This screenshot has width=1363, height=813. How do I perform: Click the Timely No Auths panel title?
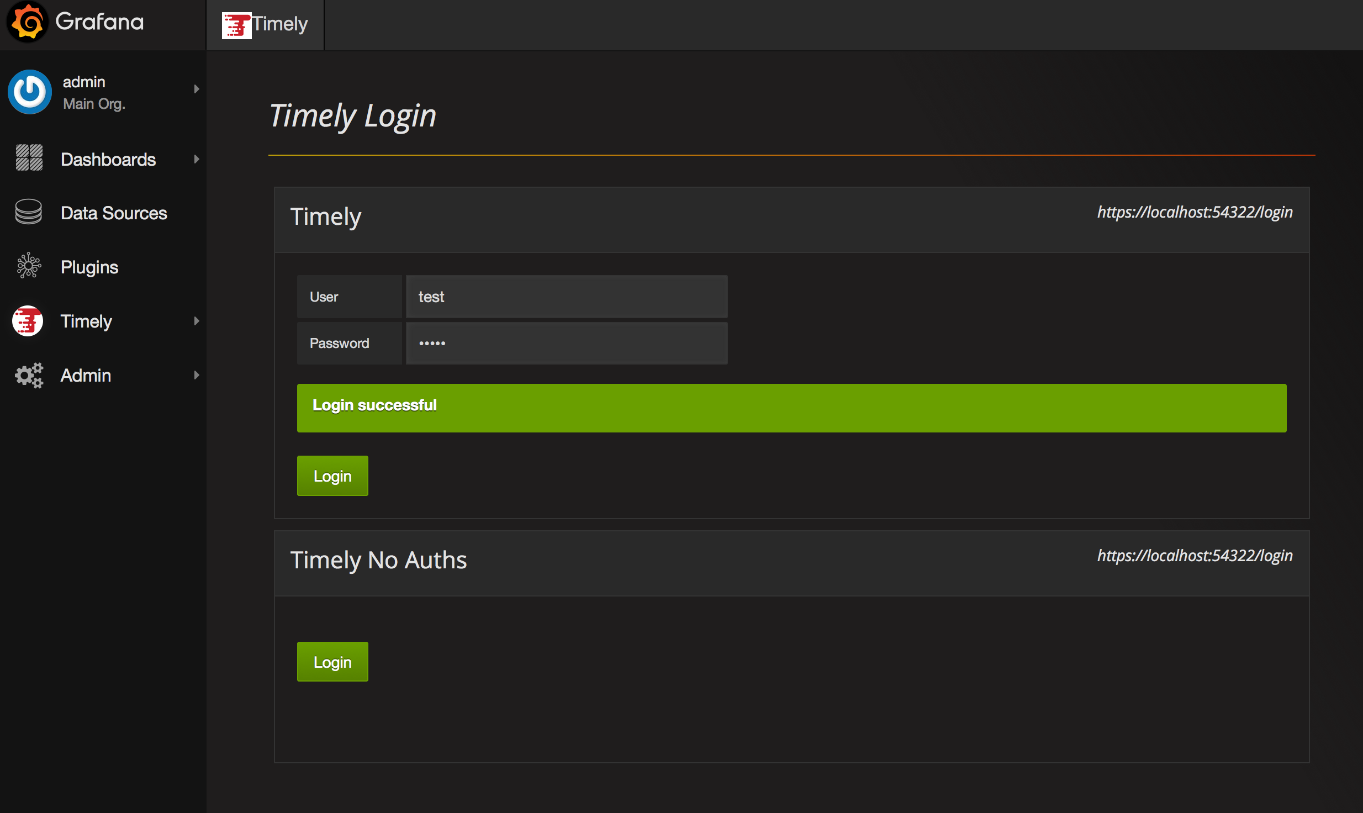379,560
